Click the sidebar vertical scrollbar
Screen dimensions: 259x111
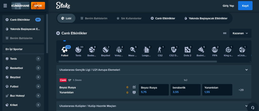click(x=47, y=33)
